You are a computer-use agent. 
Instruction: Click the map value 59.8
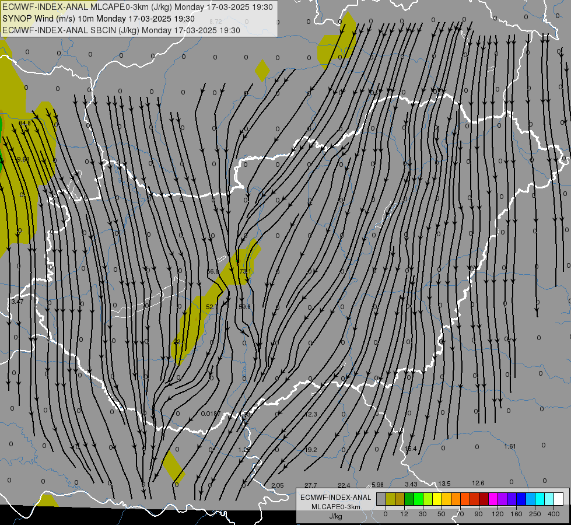244,307
